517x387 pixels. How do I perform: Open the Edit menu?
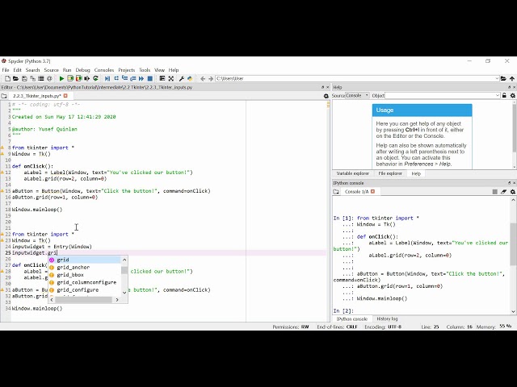pyautogui.click(x=17, y=70)
